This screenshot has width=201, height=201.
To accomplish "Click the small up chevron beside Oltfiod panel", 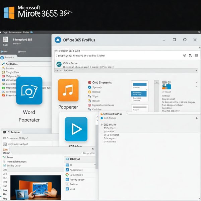I will [x=97, y=117].
